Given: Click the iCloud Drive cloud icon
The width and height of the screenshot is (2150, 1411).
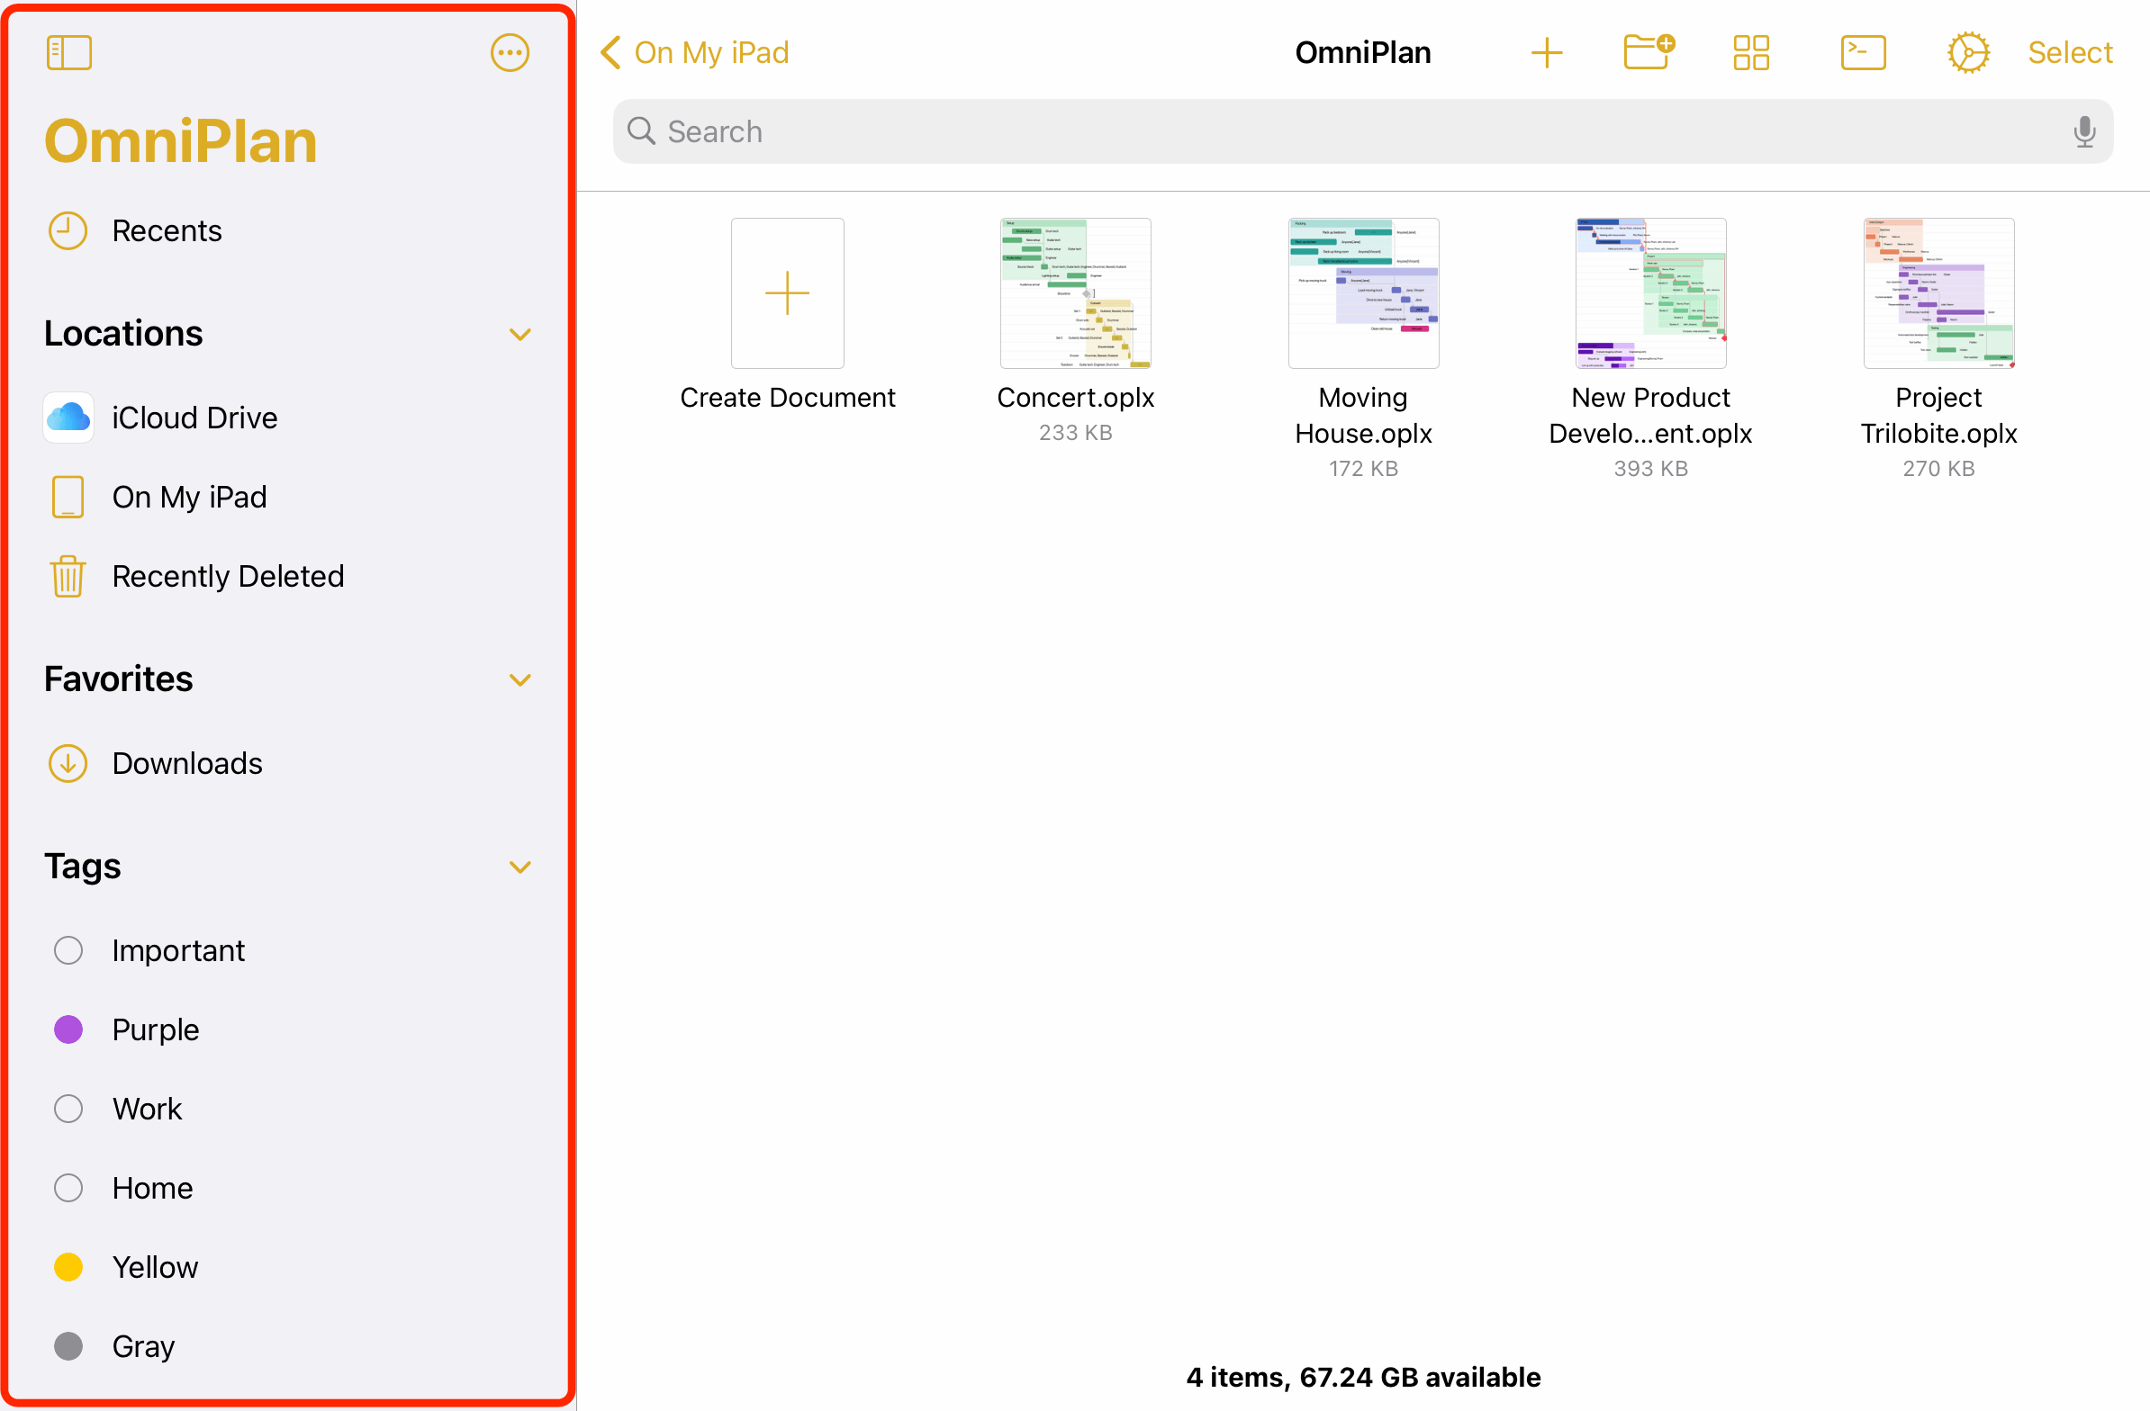Looking at the screenshot, I should 68,417.
